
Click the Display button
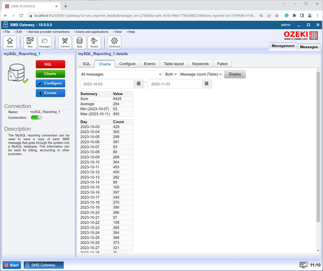tap(235, 74)
